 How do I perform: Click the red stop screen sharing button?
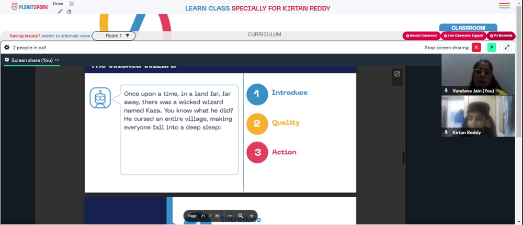tap(476, 48)
